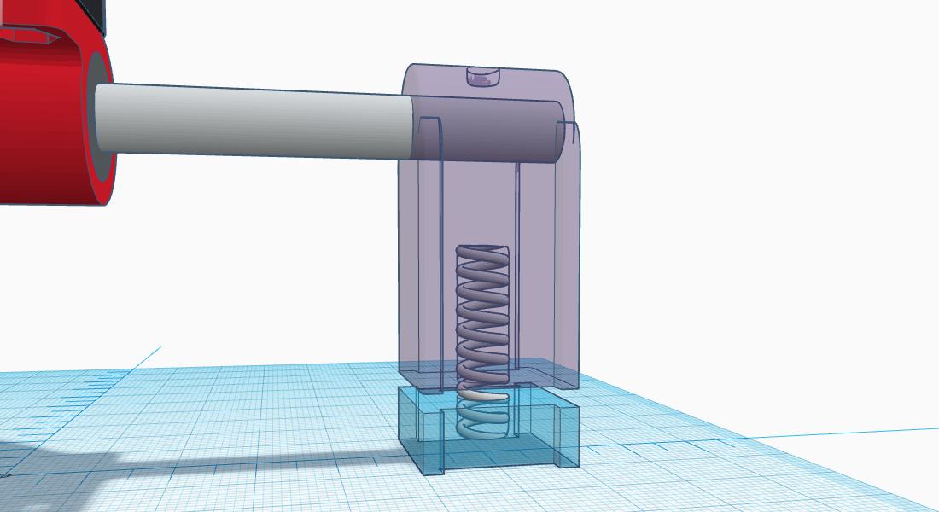The width and height of the screenshot is (939, 512).
Task: Select the small cylinder hole atop purple housing
Action: point(482,77)
